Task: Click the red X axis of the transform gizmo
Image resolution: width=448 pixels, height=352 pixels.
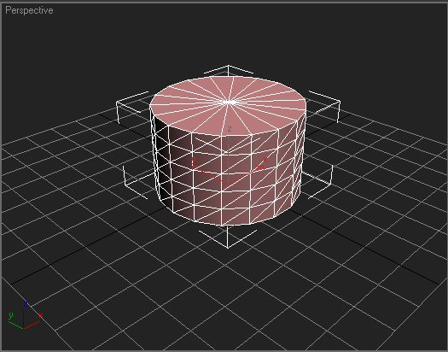Action: [x=248, y=173]
